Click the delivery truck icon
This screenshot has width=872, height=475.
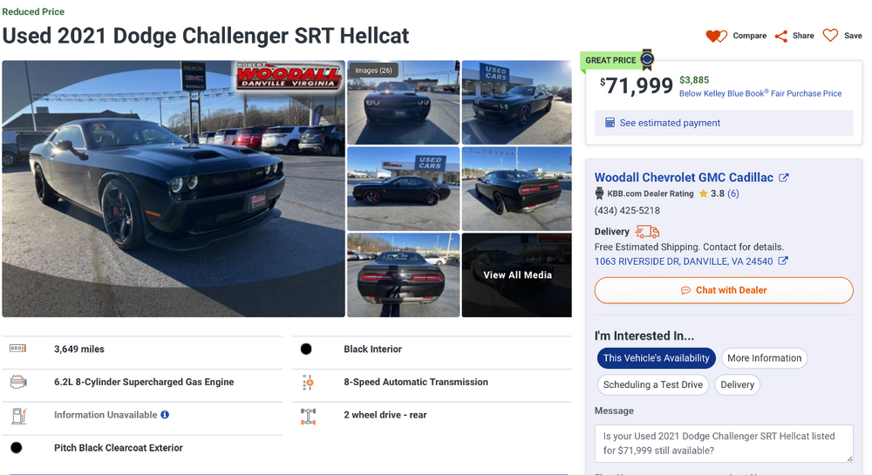click(647, 232)
